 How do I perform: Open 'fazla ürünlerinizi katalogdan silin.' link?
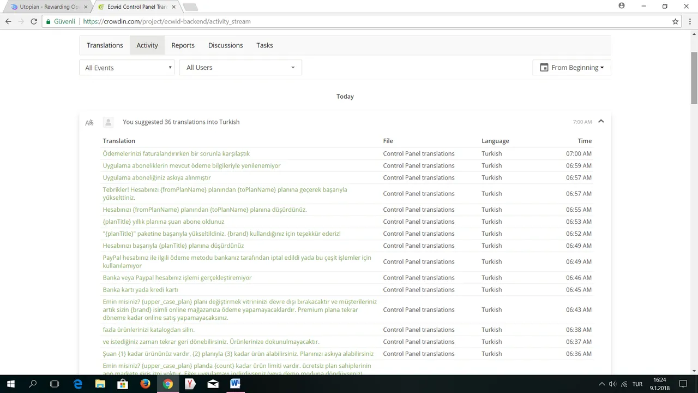point(149,330)
